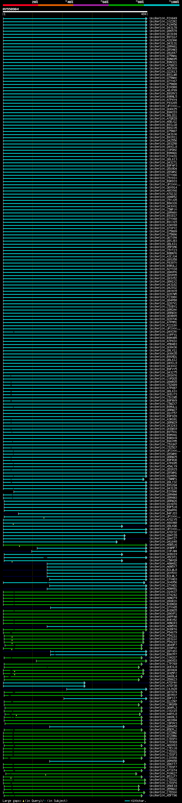
Task: Select label UniRef100_Q0DUI9
Action: tap(163, 554)
